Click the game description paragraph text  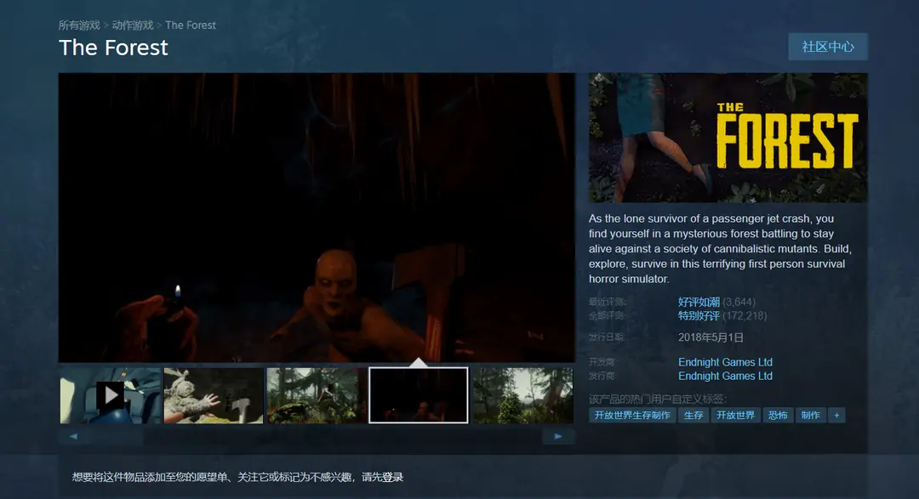tap(721, 249)
